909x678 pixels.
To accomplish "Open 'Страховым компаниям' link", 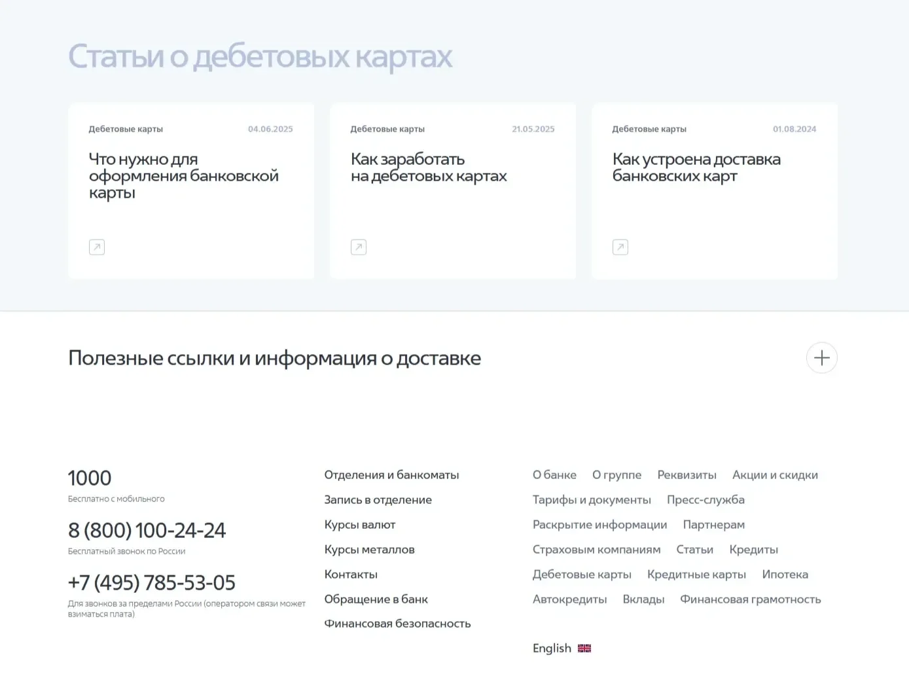I will (x=596, y=550).
